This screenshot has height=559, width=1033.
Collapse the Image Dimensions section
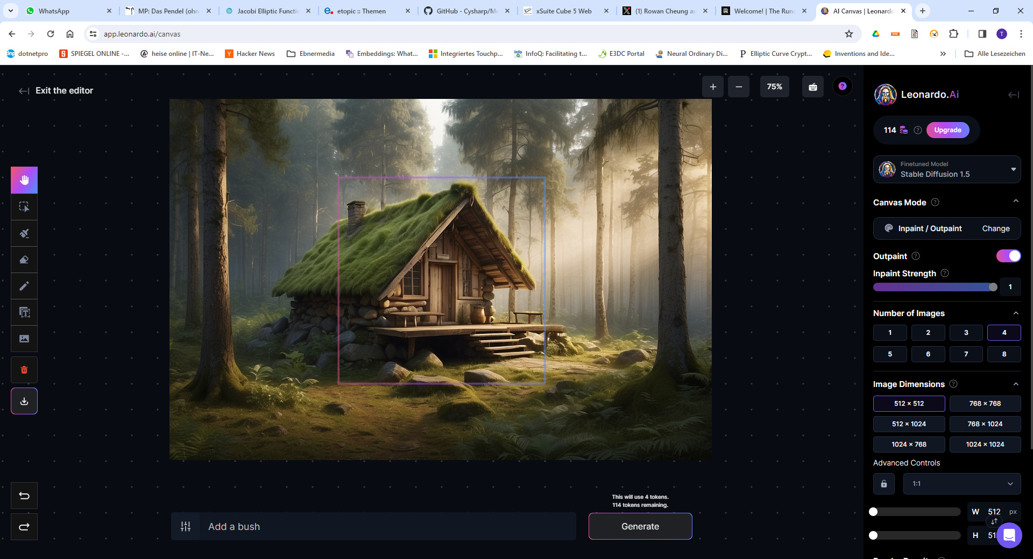point(1016,384)
